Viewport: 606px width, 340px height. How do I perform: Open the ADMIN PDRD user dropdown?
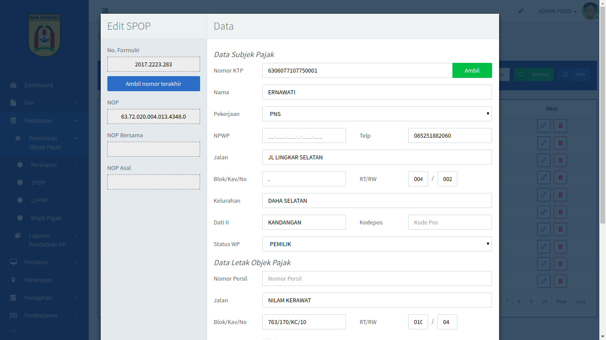557,11
